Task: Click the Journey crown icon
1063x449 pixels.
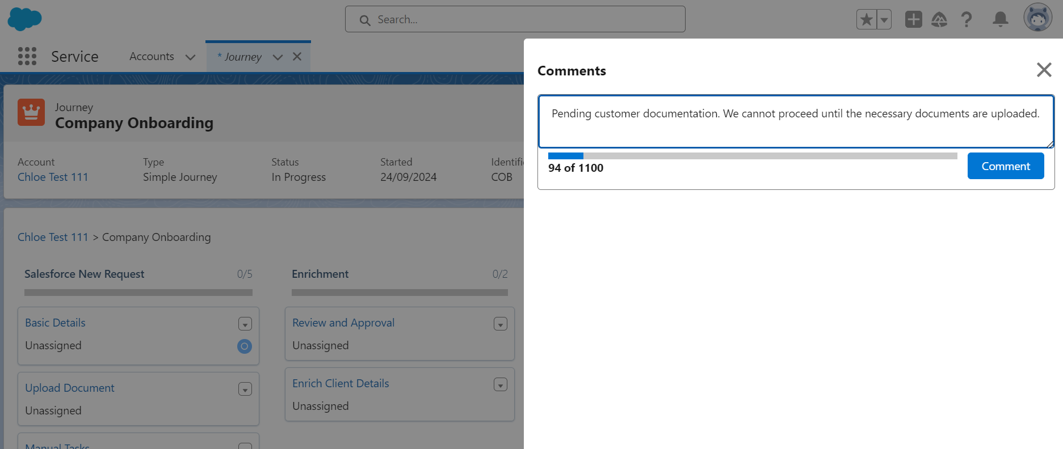Action: pyautogui.click(x=31, y=112)
